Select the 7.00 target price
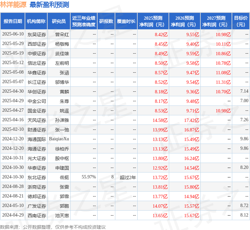Viewport: 250px width, 230px height. coord(244,101)
